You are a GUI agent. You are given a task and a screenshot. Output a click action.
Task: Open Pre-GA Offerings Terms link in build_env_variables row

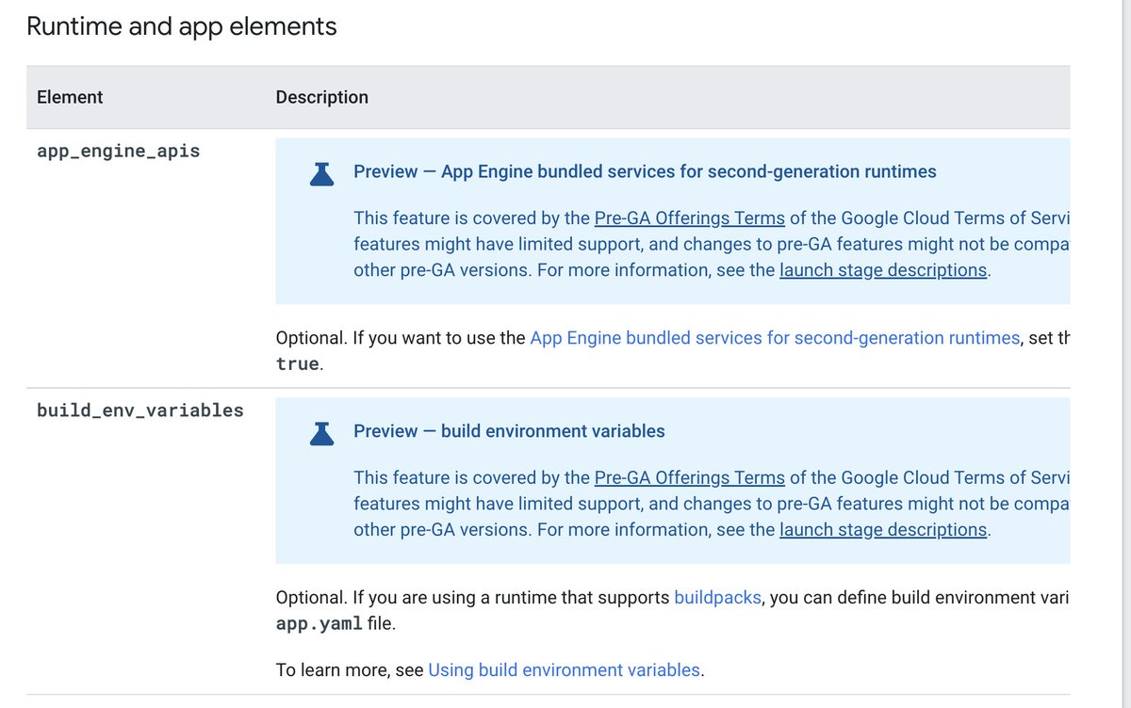689,477
